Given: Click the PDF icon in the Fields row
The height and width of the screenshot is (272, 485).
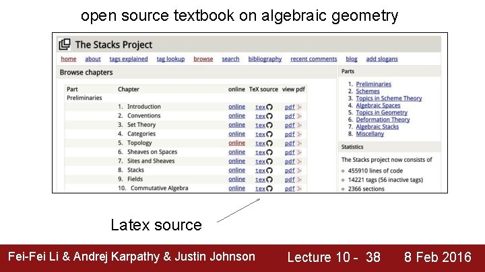Looking at the screenshot, I should pos(299,179).
